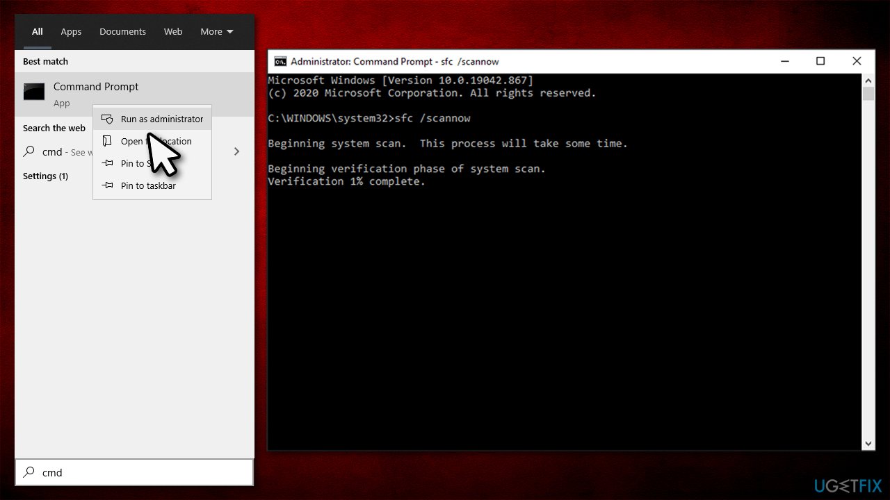This screenshot has width=890, height=500.
Task: Switch to the All search tab
Action: (x=38, y=31)
